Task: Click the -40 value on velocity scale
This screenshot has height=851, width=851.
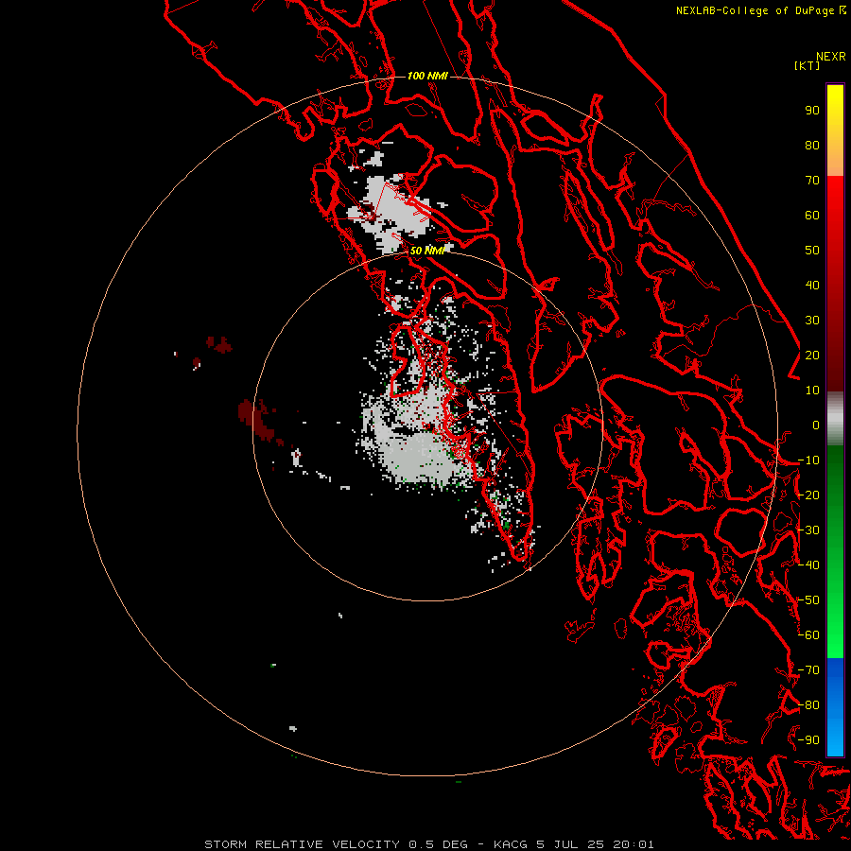Action: click(x=808, y=565)
